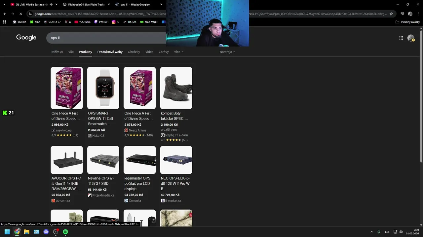Screen dimensions: 423x237
Task: Open the apps grid in bookmarks bar
Action: coord(4,22)
